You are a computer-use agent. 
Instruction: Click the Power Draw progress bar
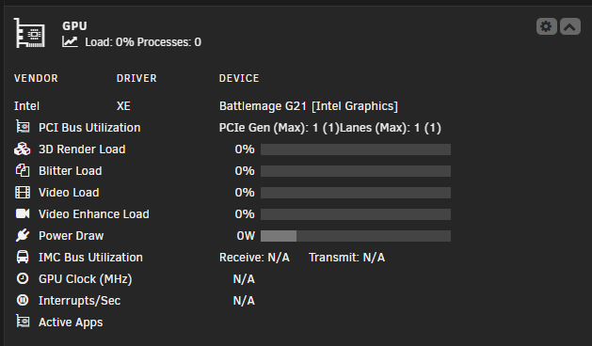point(356,236)
